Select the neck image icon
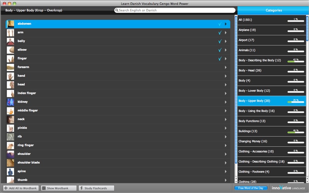309x193 pixels. tap(10, 119)
